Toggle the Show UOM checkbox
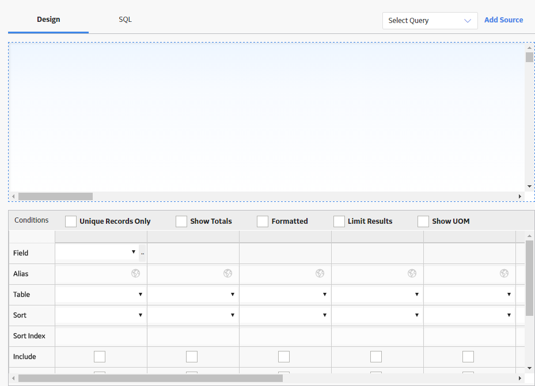Screen dimensions: 535x386 (x=423, y=221)
